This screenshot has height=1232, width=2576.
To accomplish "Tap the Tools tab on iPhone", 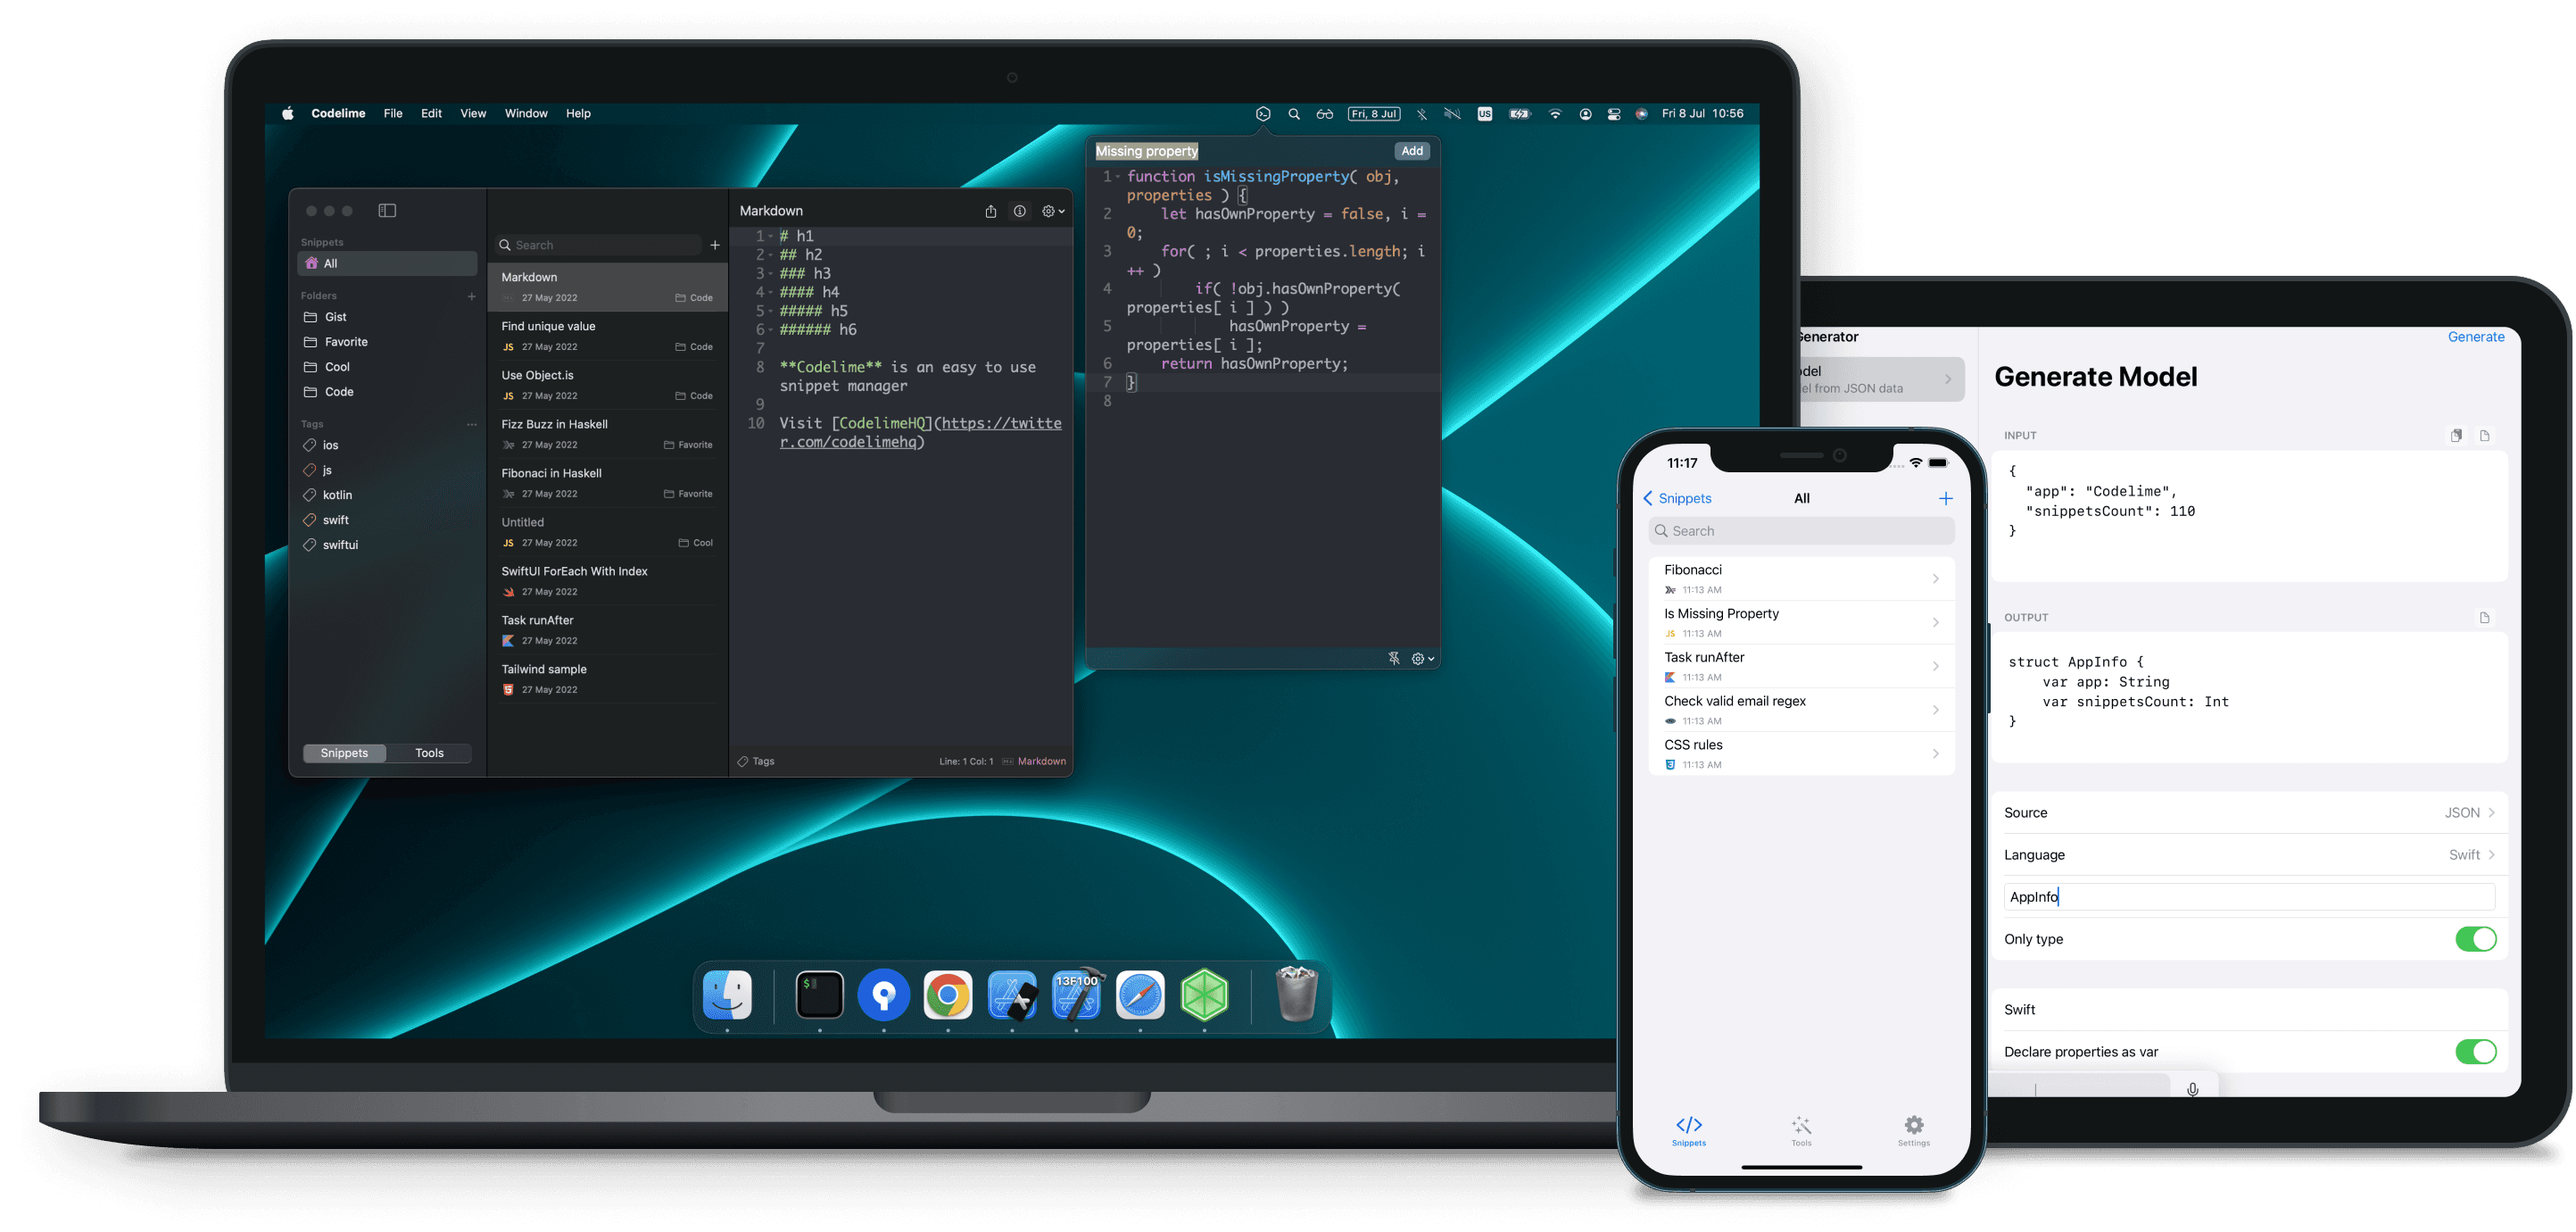I will pyautogui.click(x=1801, y=1131).
